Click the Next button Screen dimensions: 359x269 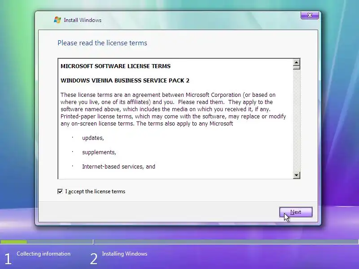pyautogui.click(x=296, y=212)
